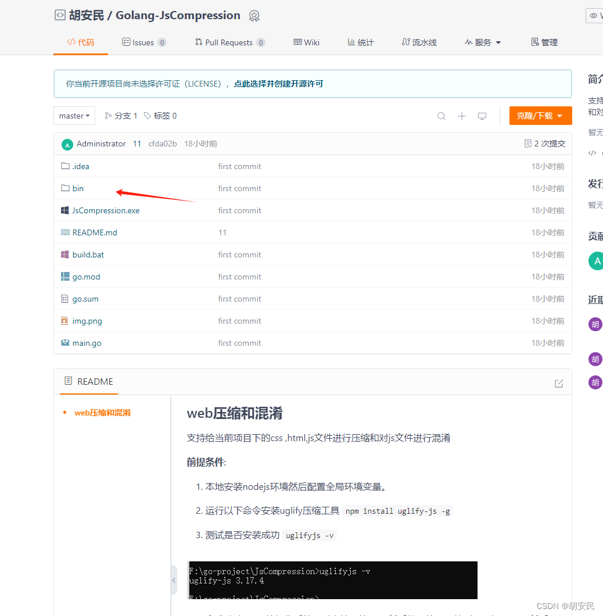
Task: Open the master branch dropdown
Action: pyautogui.click(x=74, y=116)
